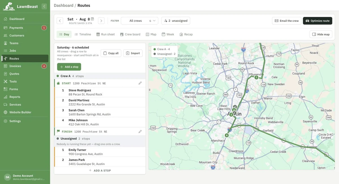The image size is (339, 184).
Task: Select the Steve Rodriguez stop row
Action: click(100, 92)
